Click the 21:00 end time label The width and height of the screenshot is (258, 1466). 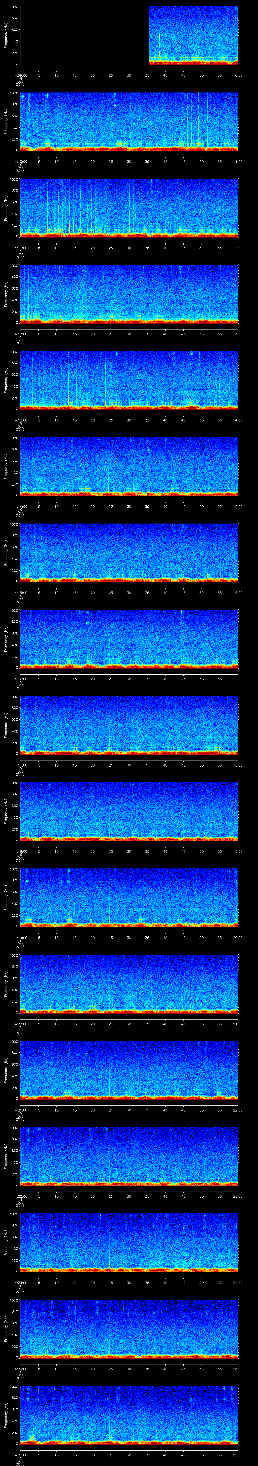pos(238,1024)
